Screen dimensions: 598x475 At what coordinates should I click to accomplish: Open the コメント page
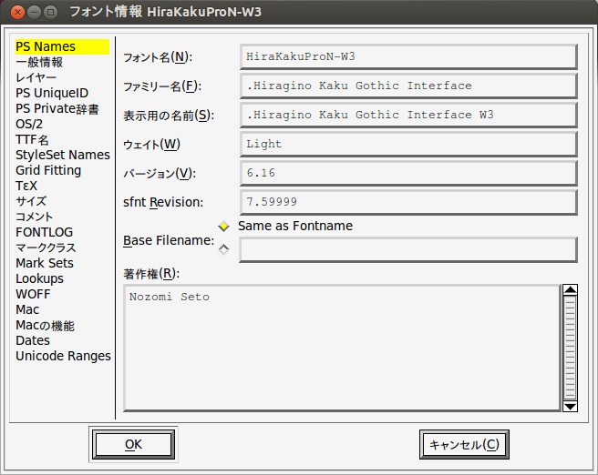[x=34, y=217]
